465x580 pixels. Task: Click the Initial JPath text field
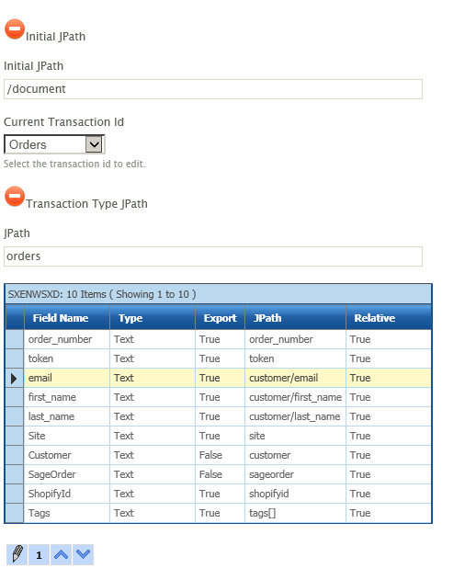213,89
